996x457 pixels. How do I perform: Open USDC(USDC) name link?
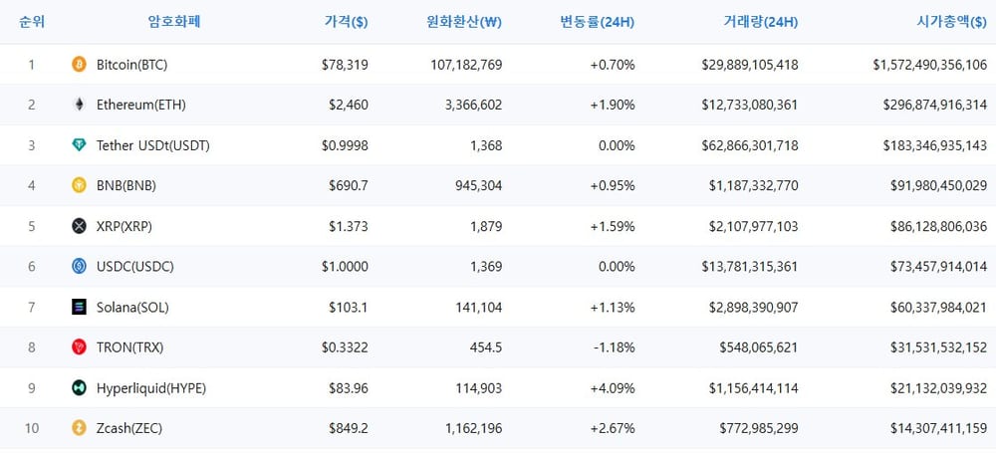coord(135,267)
